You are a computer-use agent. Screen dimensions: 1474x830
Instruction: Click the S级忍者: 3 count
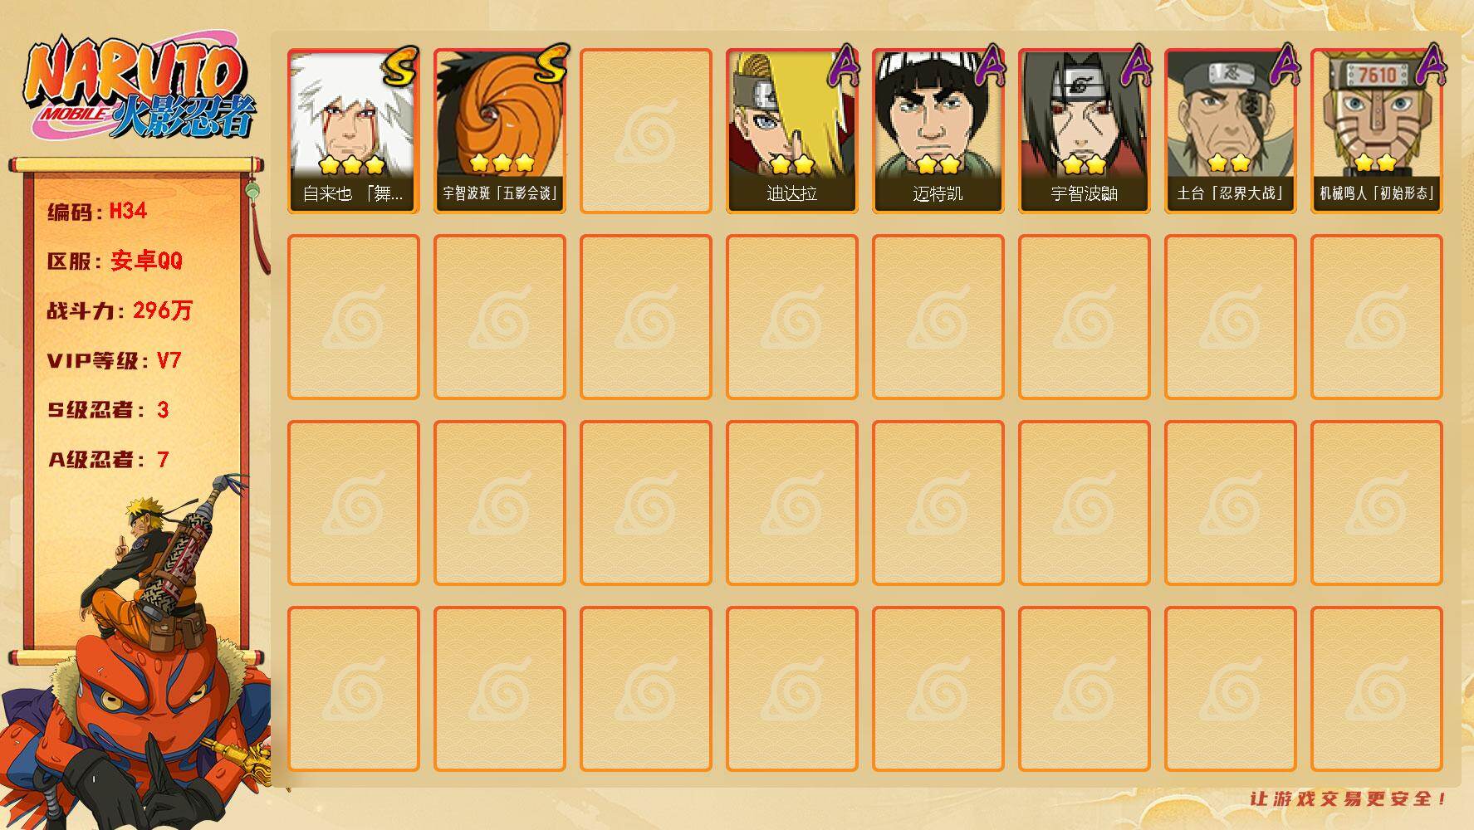pyautogui.click(x=108, y=410)
